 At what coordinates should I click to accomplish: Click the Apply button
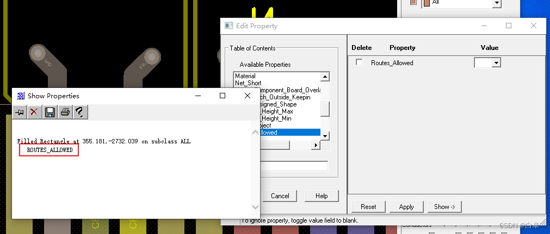pyautogui.click(x=406, y=207)
